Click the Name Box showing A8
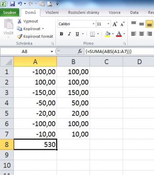 click(x=25, y=51)
